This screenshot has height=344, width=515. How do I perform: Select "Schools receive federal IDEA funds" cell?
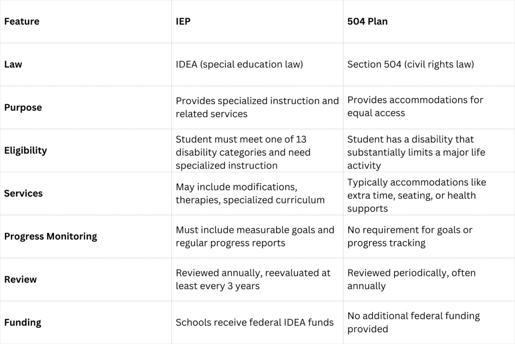(254, 322)
